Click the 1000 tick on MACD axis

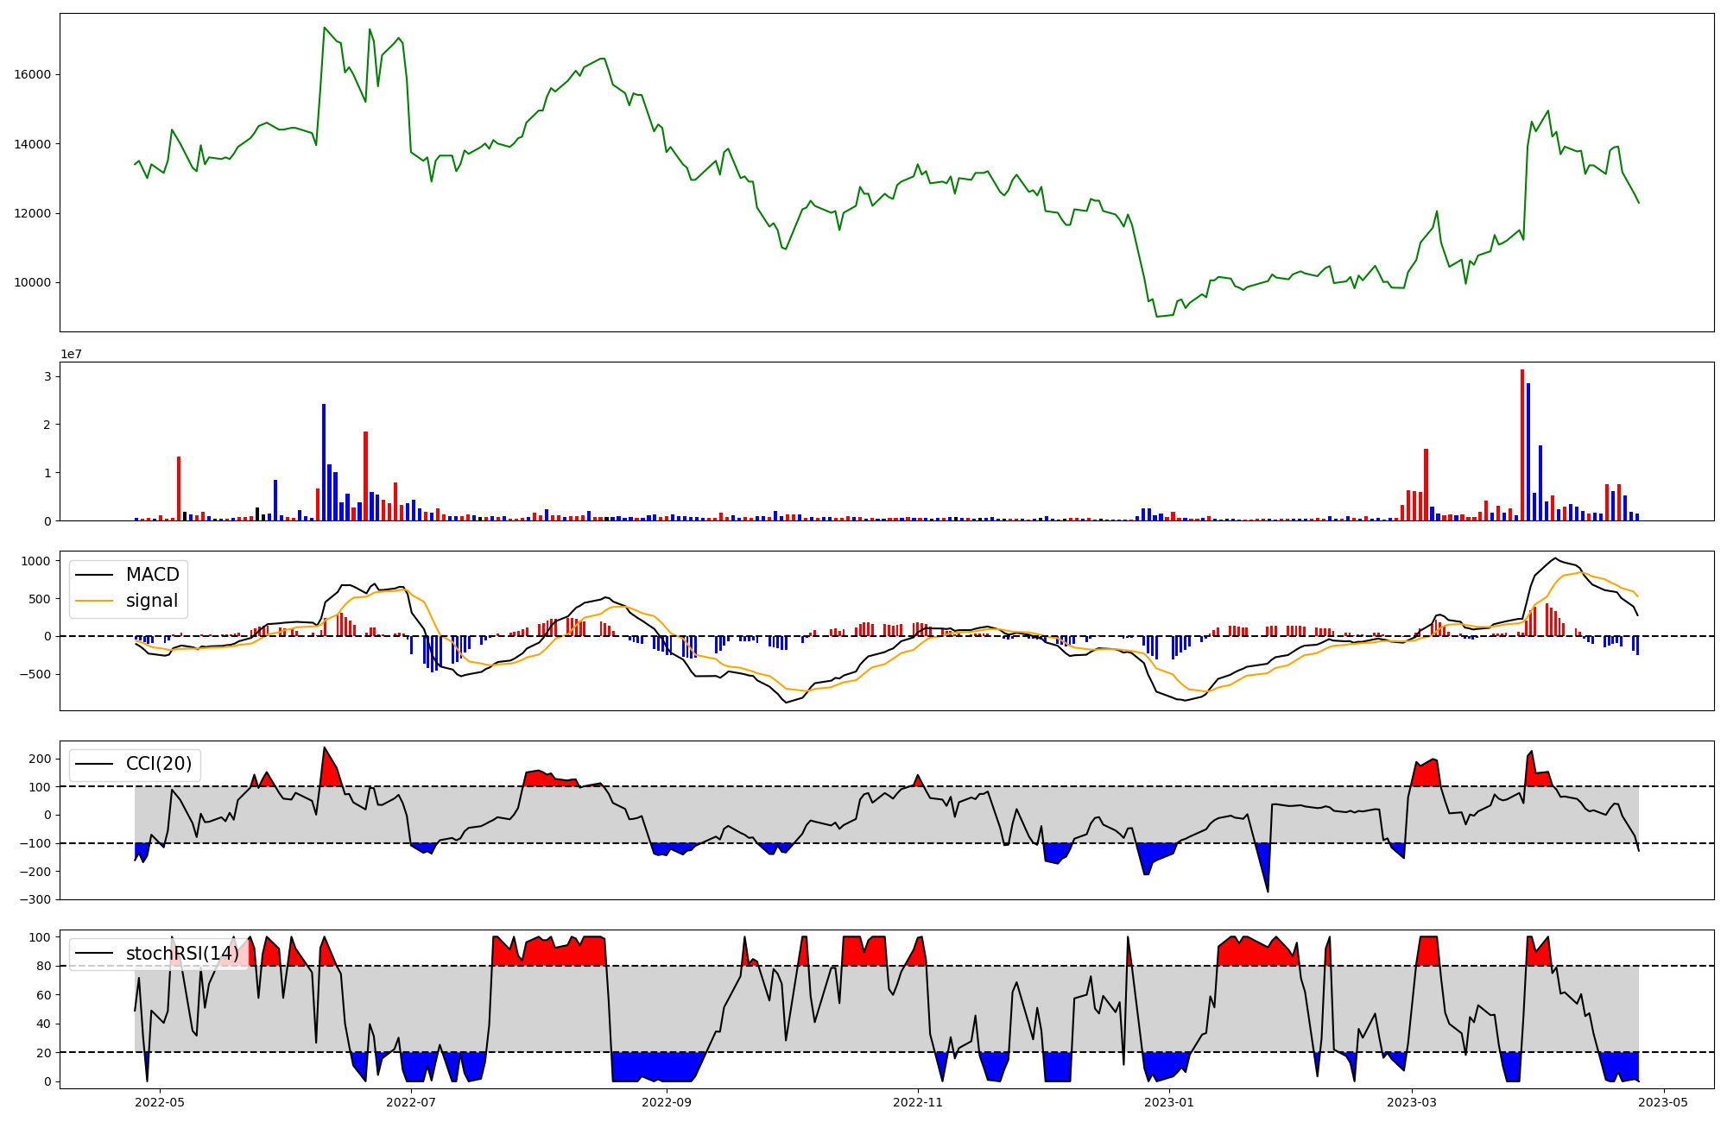(36, 561)
